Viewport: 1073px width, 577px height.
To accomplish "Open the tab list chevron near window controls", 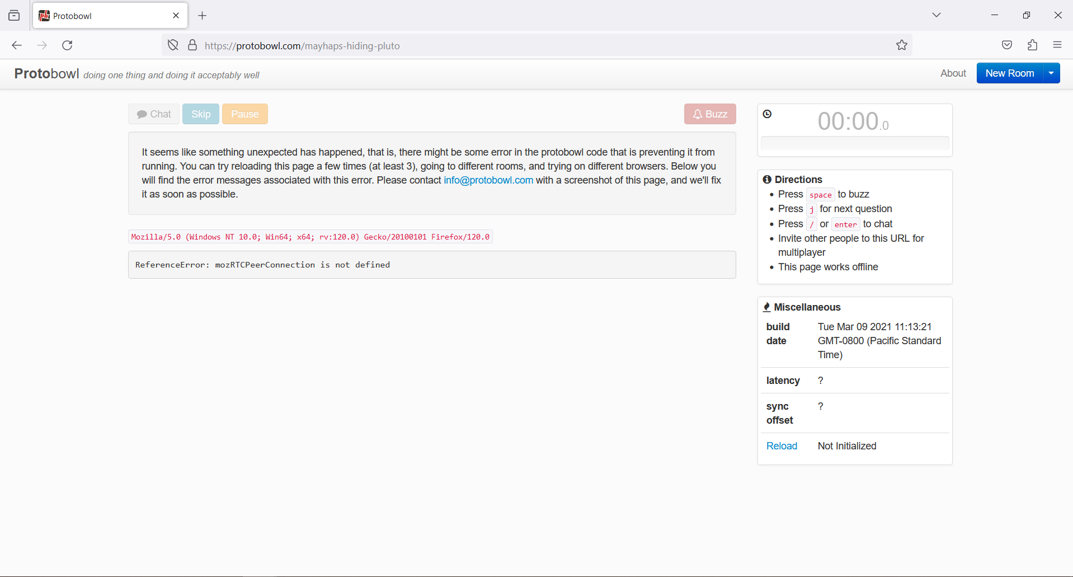I will (936, 15).
